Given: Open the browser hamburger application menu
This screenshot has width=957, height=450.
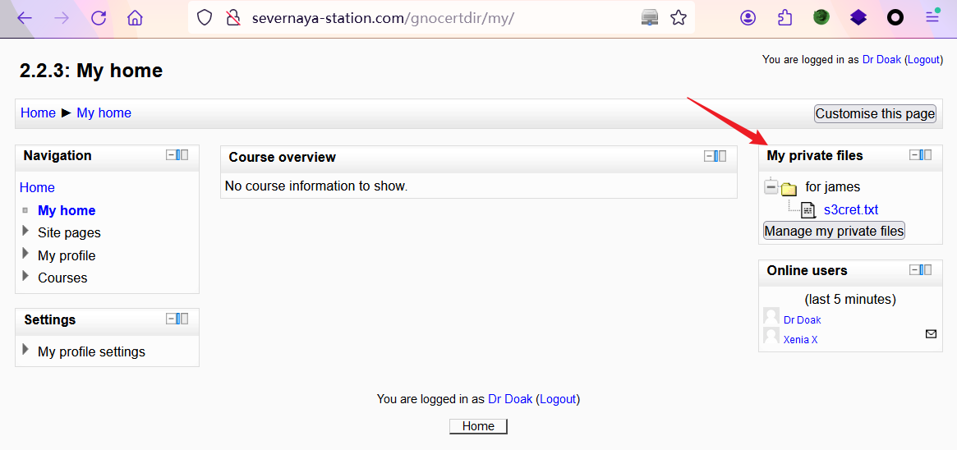Looking at the screenshot, I should [932, 17].
